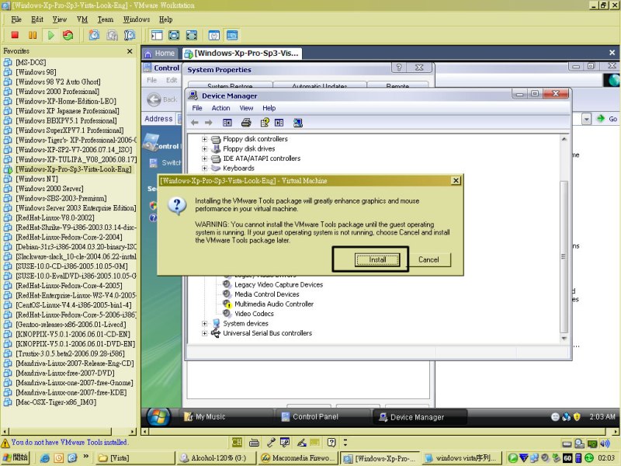Open the address bar dropdown arrow
This screenshot has height=466, width=621.
[x=586, y=119]
